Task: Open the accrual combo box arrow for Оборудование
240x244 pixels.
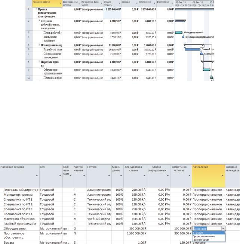Action: coord(223,228)
